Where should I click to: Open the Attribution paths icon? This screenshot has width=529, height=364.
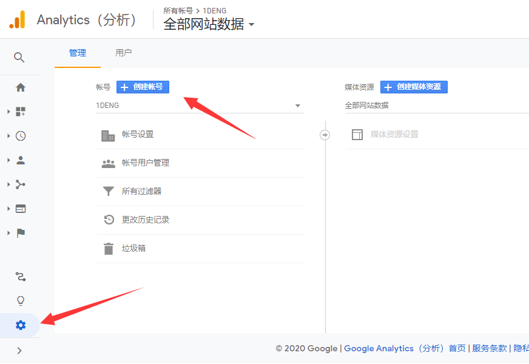(20, 276)
